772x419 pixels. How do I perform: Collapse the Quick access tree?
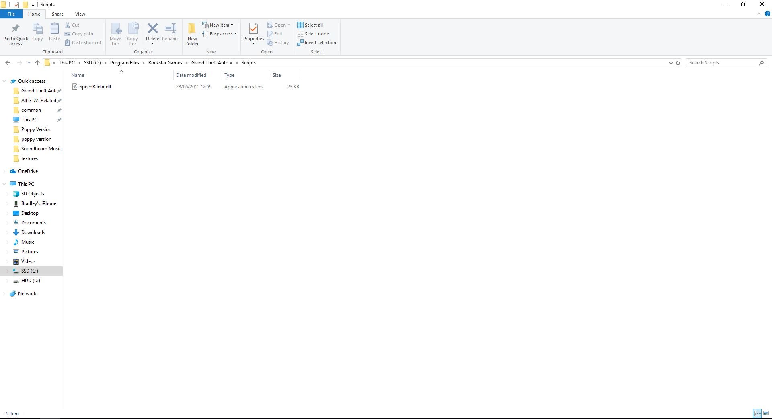click(4, 81)
